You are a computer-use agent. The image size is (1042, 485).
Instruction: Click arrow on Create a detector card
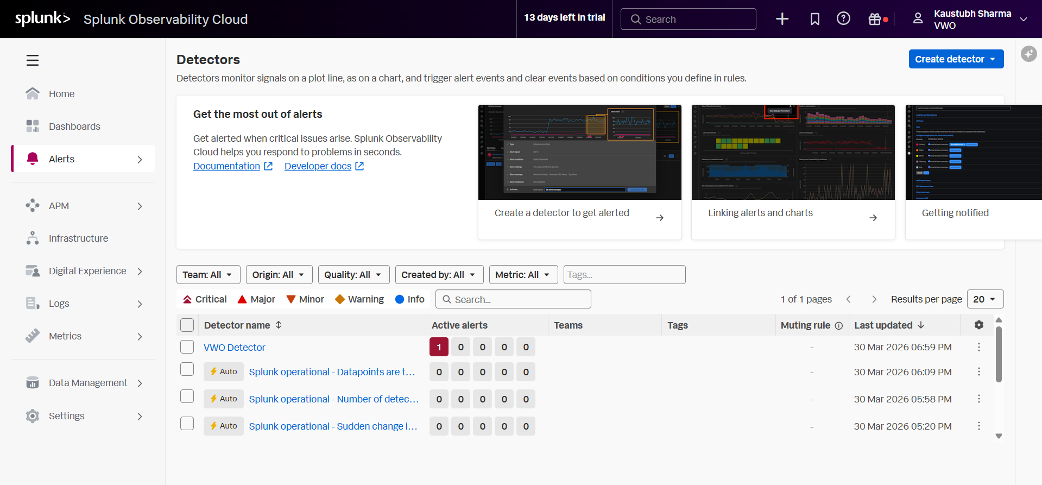[660, 218]
